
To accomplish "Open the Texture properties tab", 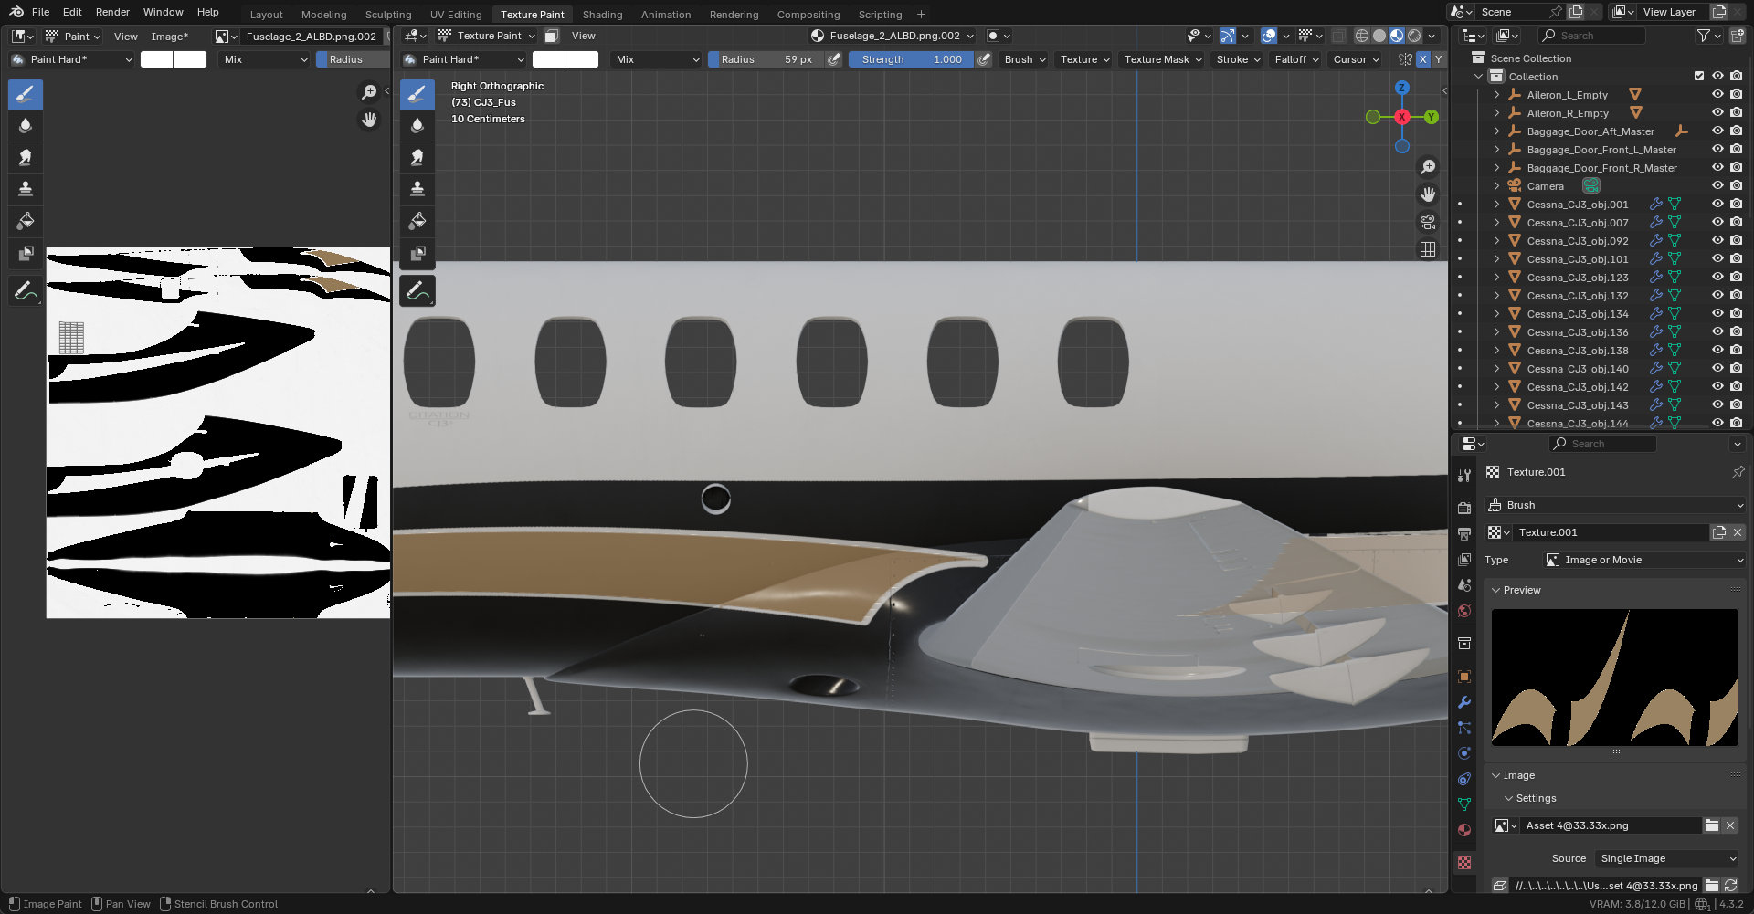I will coord(1464,863).
